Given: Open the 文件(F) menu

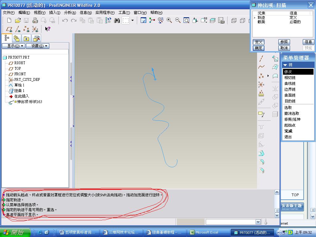Looking at the screenshot, I should [x=9, y=12].
